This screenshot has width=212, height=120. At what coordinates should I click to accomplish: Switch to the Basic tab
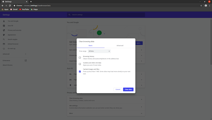(90, 45)
